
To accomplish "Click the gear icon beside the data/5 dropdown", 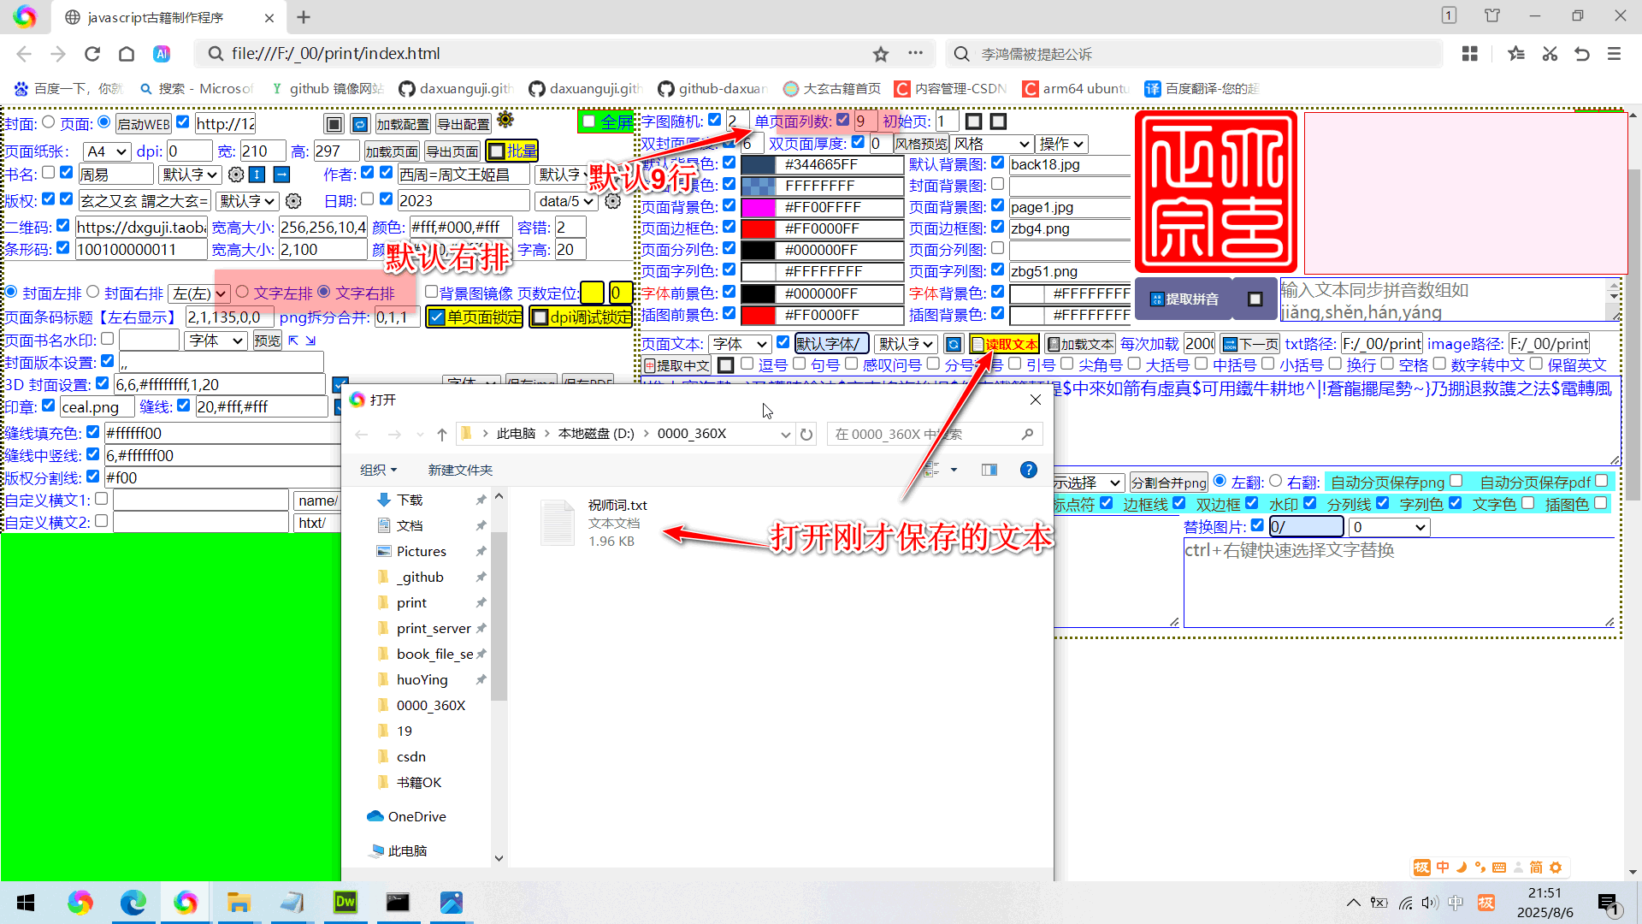I will (613, 201).
